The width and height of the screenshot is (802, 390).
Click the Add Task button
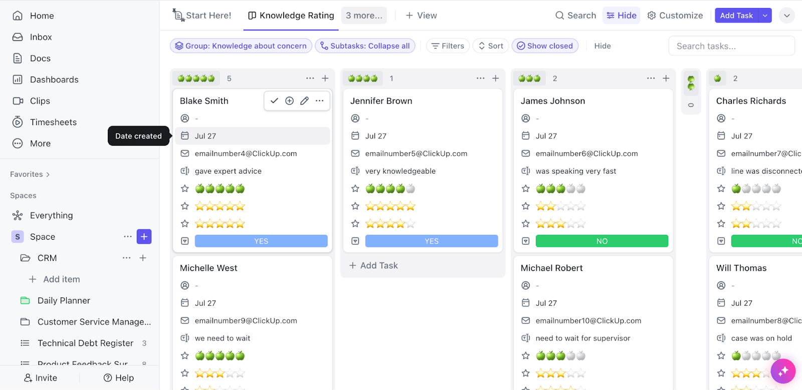coord(736,16)
